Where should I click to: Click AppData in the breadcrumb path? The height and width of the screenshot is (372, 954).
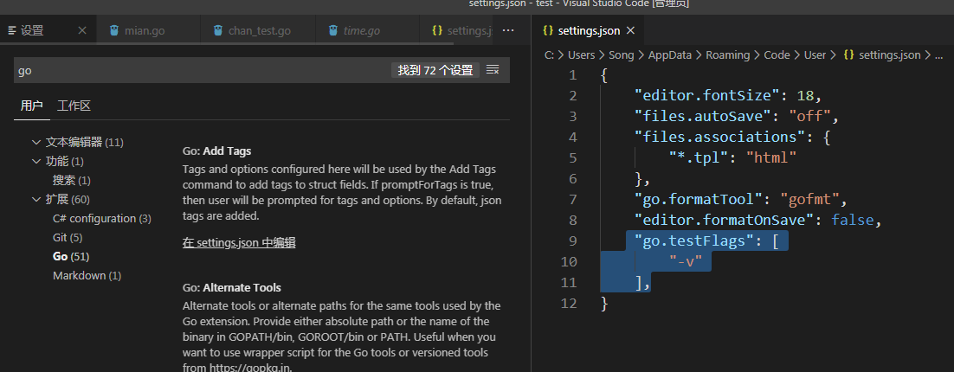click(x=669, y=55)
